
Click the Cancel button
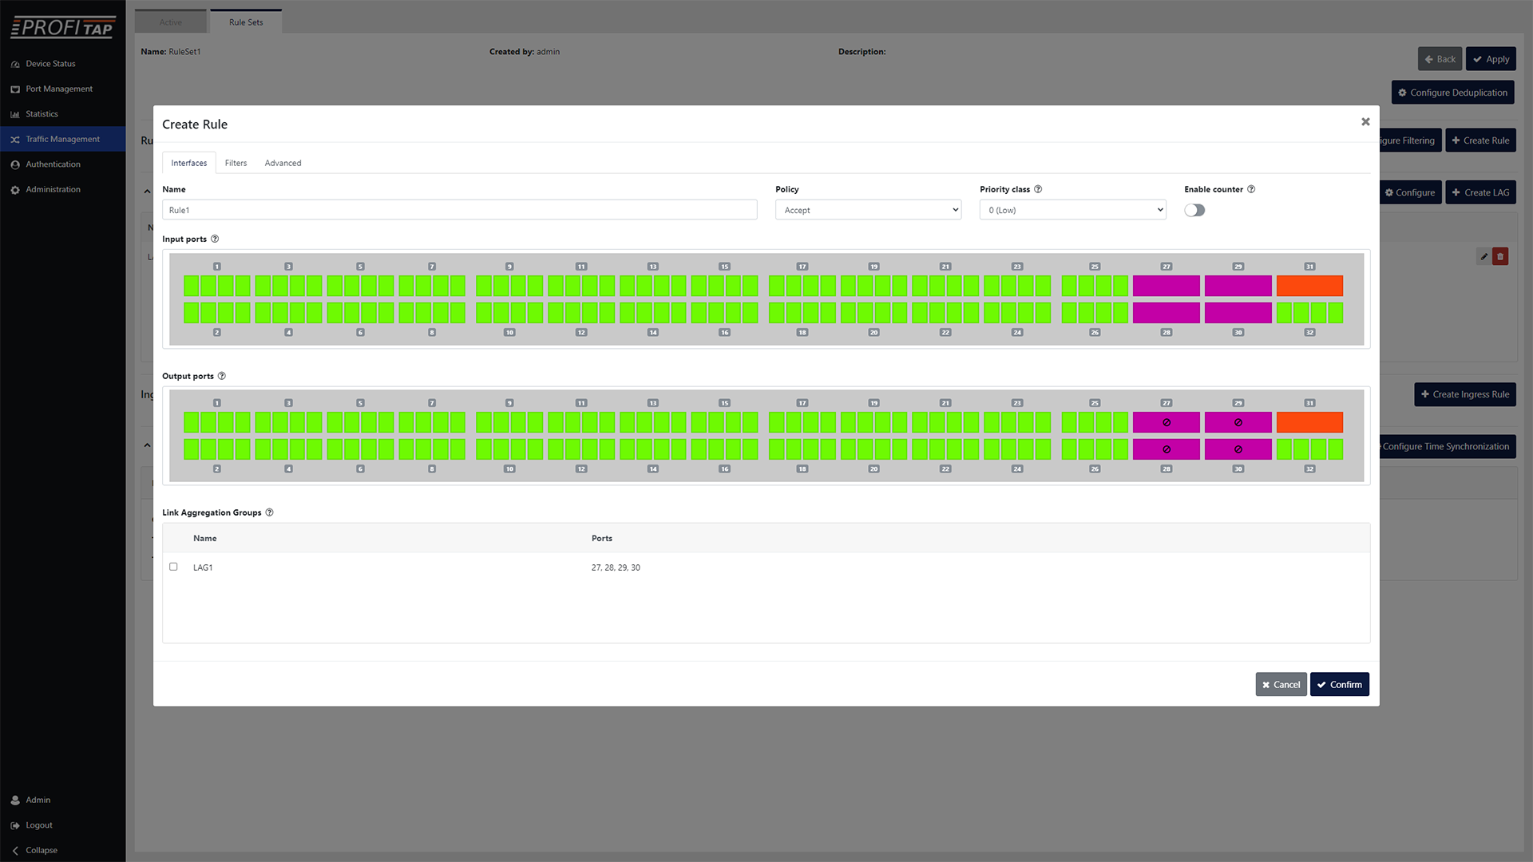[1281, 685]
